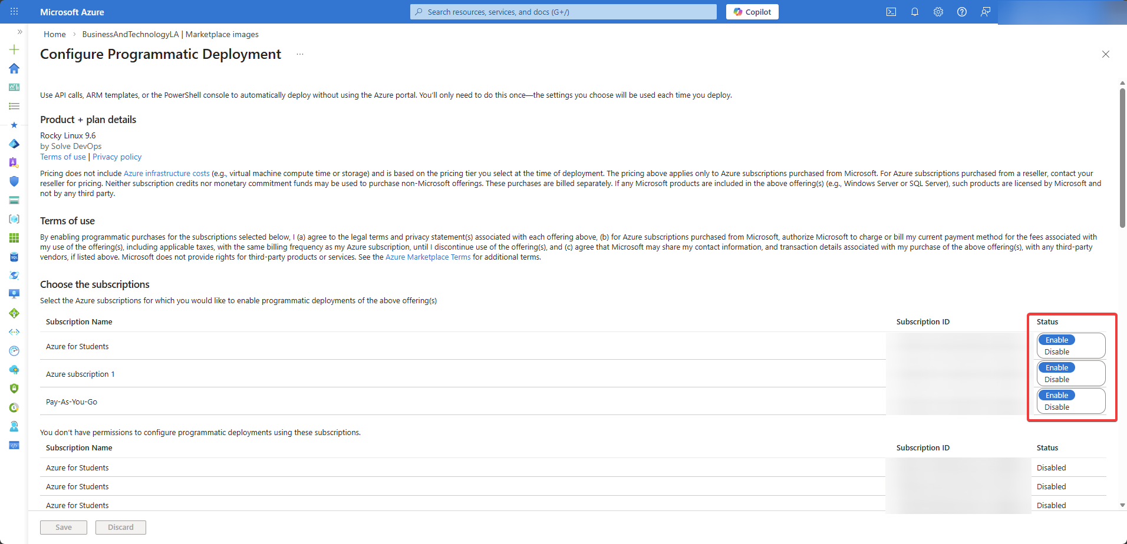
Task: Open portal Settings gear in top bar
Action: [938, 12]
